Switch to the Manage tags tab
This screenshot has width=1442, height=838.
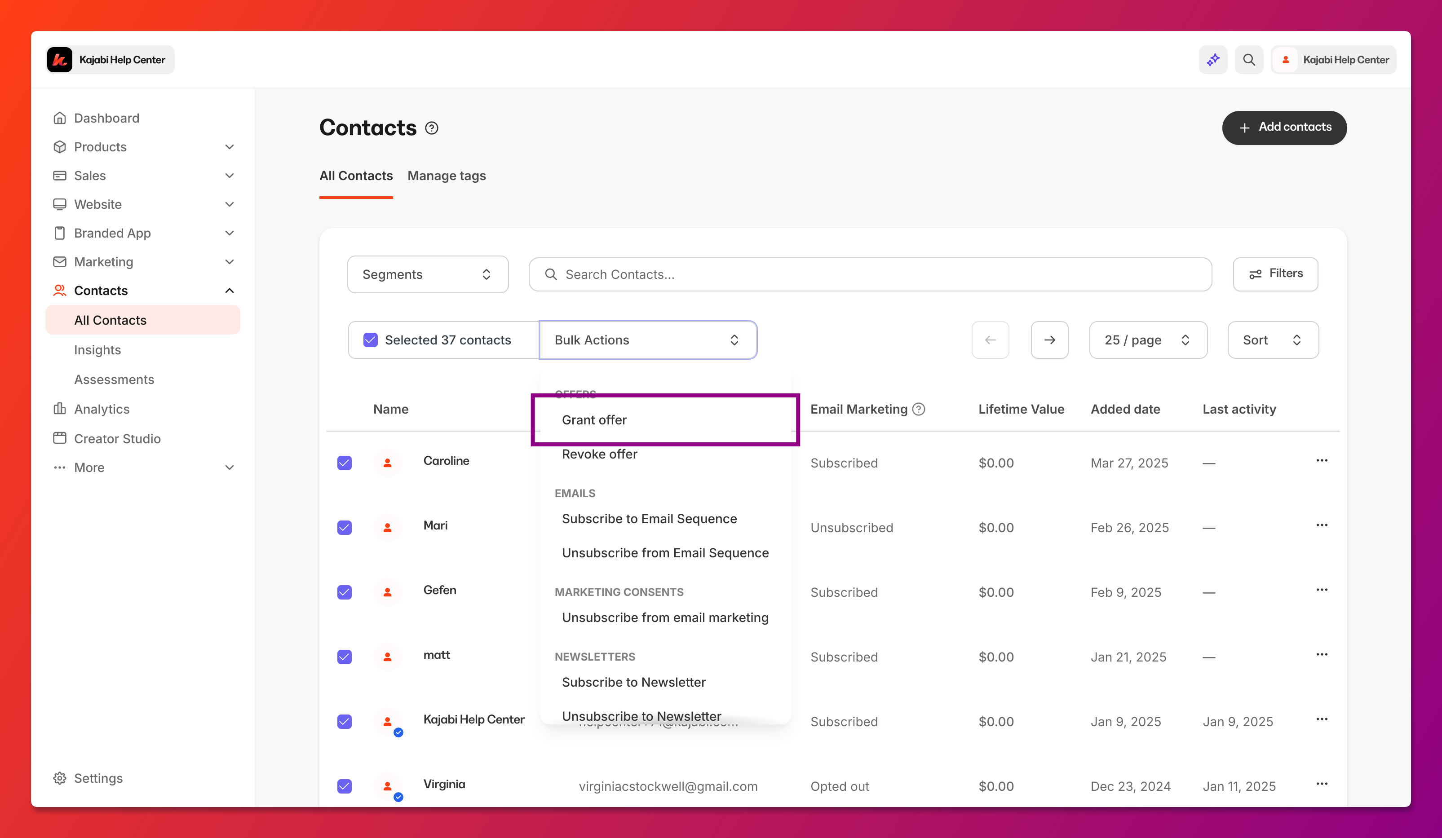click(447, 176)
